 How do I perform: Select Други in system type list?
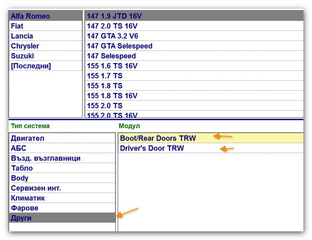21,218
